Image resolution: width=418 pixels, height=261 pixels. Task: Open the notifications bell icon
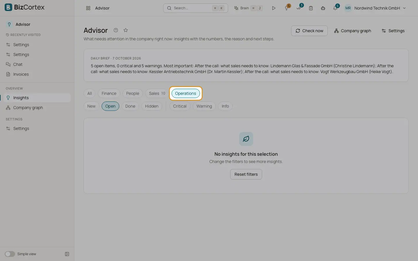click(x=335, y=8)
